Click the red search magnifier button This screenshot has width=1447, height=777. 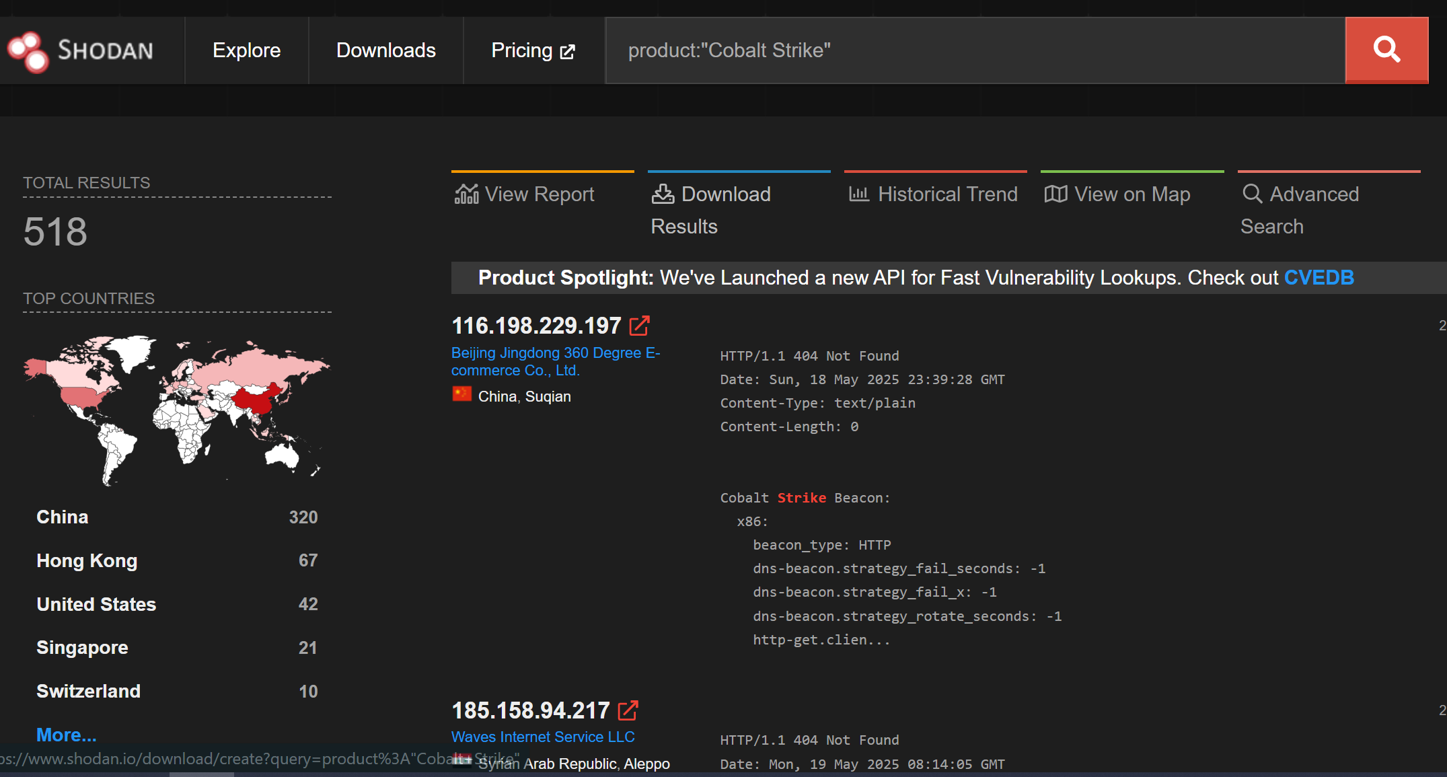click(1386, 50)
